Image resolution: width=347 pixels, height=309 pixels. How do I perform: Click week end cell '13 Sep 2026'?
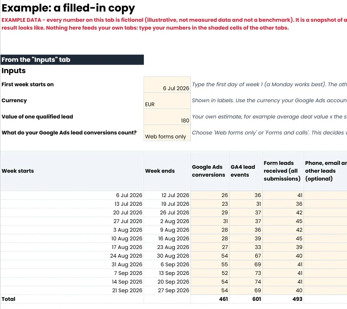(x=167, y=273)
